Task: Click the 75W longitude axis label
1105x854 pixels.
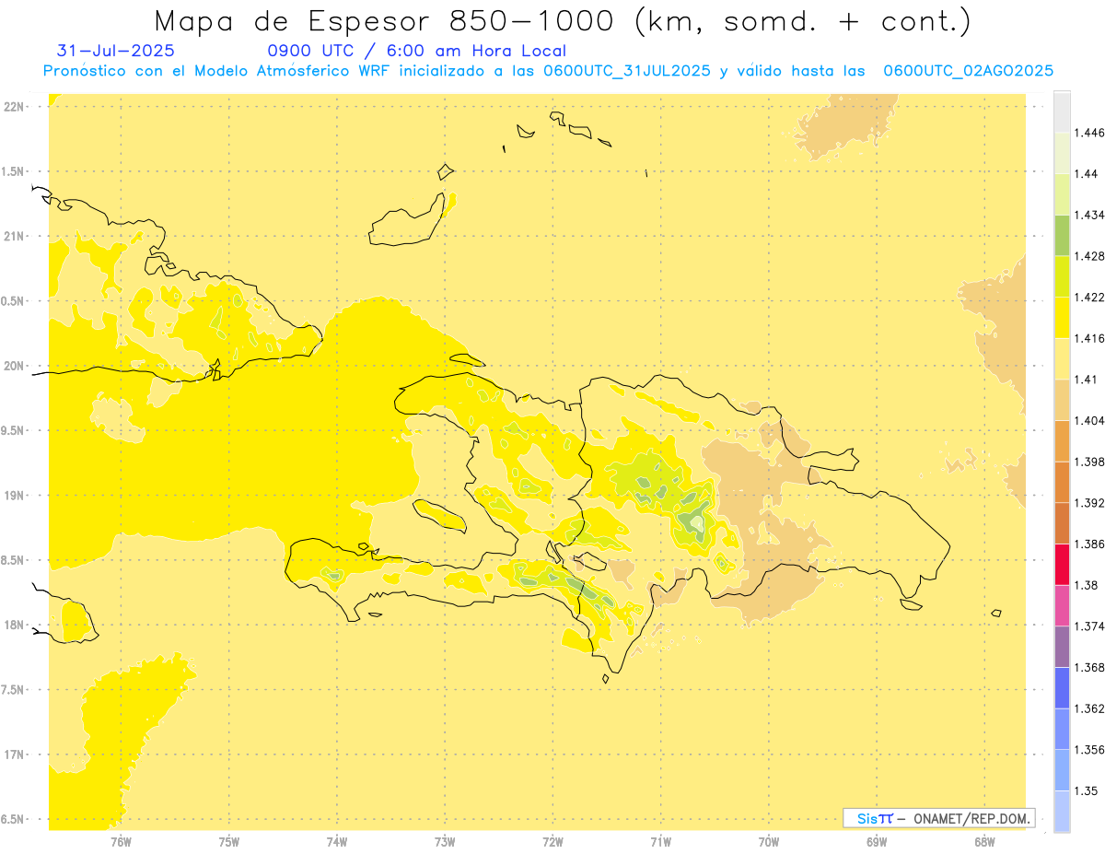Action: click(229, 843)
